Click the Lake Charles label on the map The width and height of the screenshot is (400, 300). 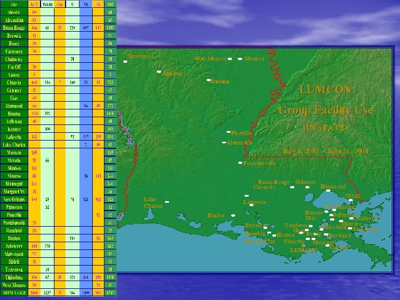[153, 203]
